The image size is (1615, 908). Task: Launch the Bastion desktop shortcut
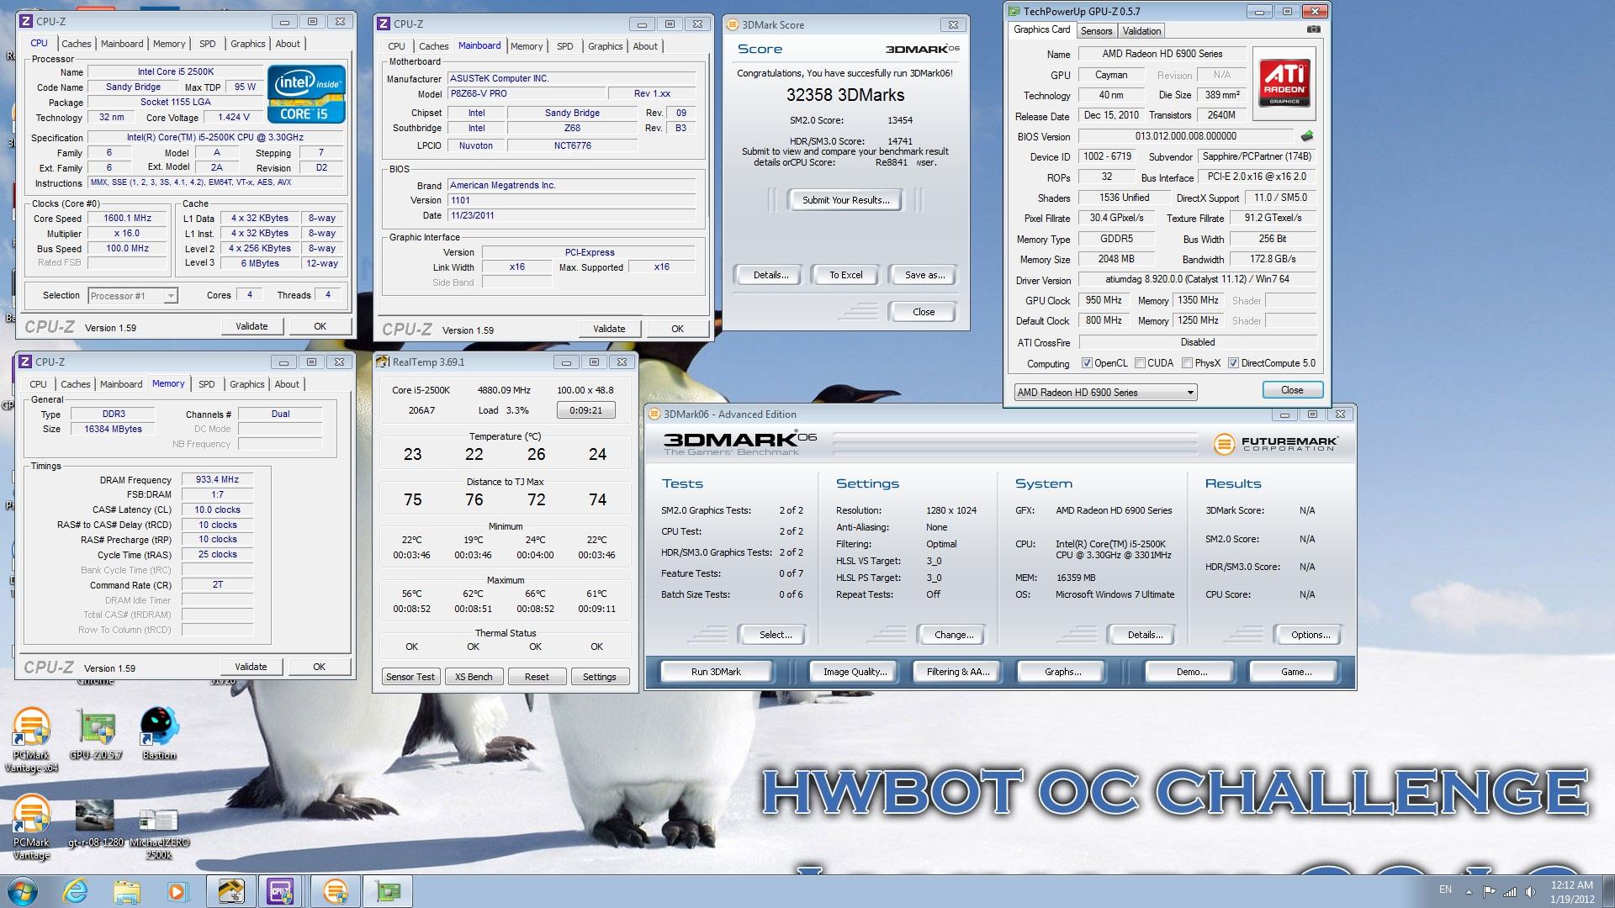[159, 734]
